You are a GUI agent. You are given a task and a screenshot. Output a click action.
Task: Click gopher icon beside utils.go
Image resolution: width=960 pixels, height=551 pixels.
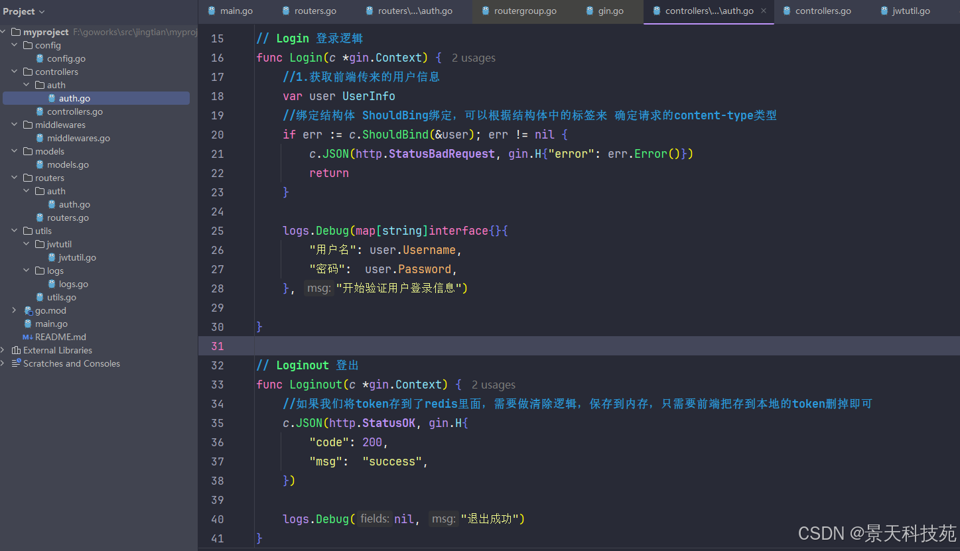[40, 297]
